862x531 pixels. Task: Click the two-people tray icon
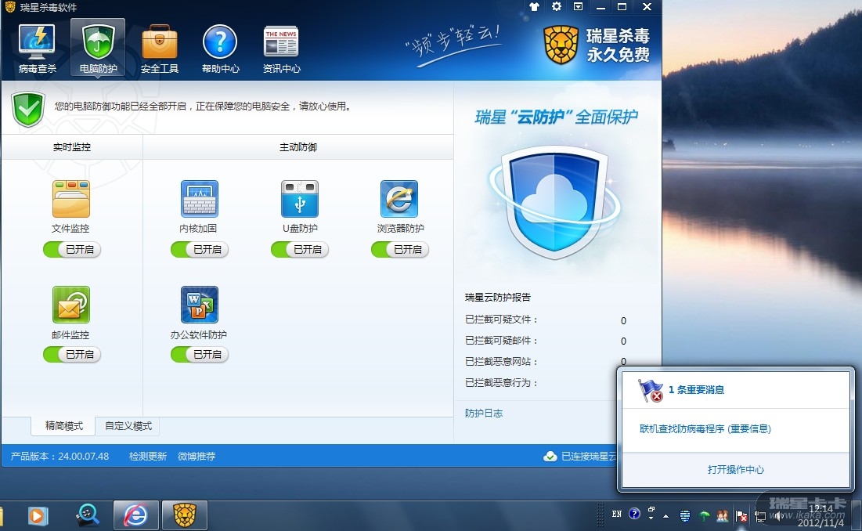pyautogui.click(x=723, y=515)
